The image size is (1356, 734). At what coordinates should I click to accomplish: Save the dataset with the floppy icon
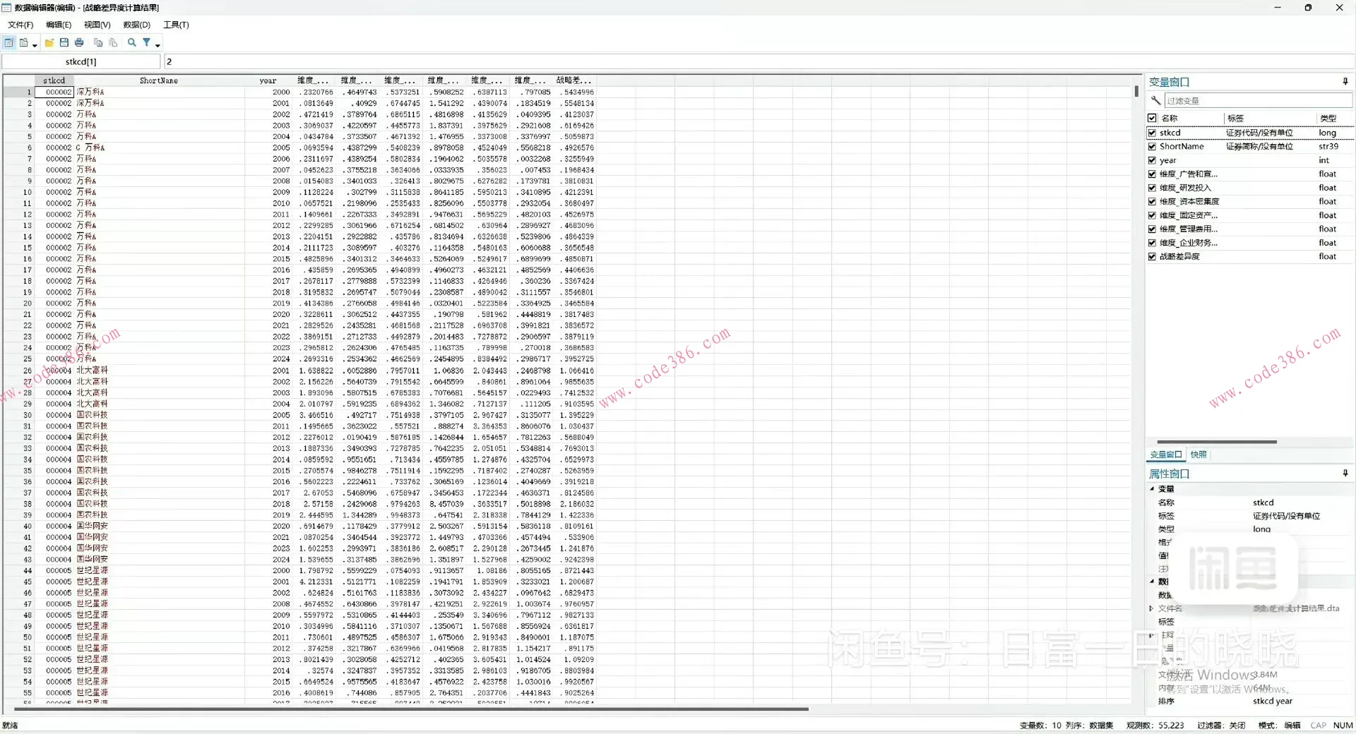click(x=64, y=42)
